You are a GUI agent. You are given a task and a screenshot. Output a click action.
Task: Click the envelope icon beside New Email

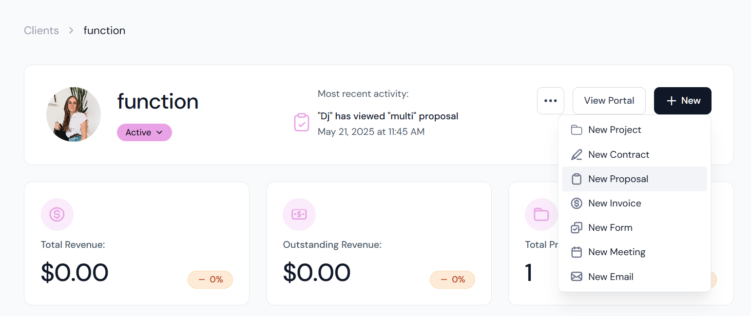(577, 277)
